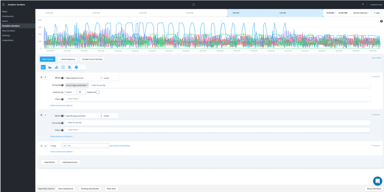This screenshot has height=192, width=384.
Task: Toggle the query B checkbox
Action: coord(45,115)
